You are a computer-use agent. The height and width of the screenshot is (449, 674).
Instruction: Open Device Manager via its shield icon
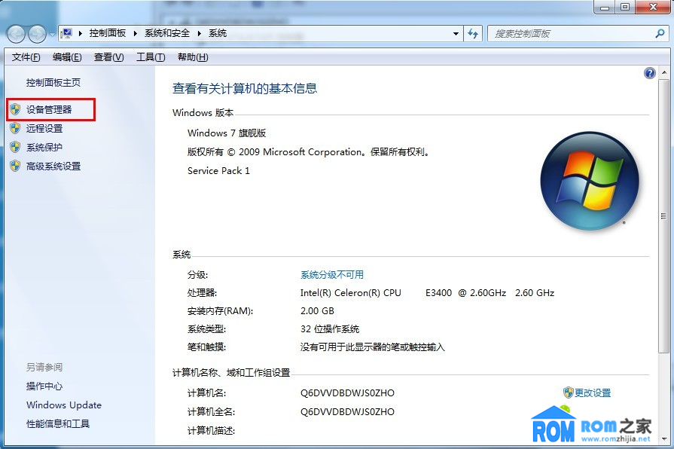click(15, 110)
